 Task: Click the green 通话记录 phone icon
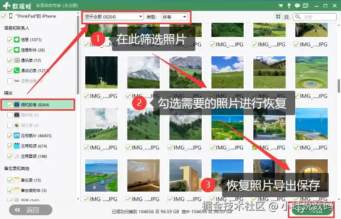[17, 70]
